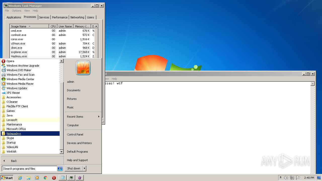Open the Shut down options arrow

tap(85, 168)
